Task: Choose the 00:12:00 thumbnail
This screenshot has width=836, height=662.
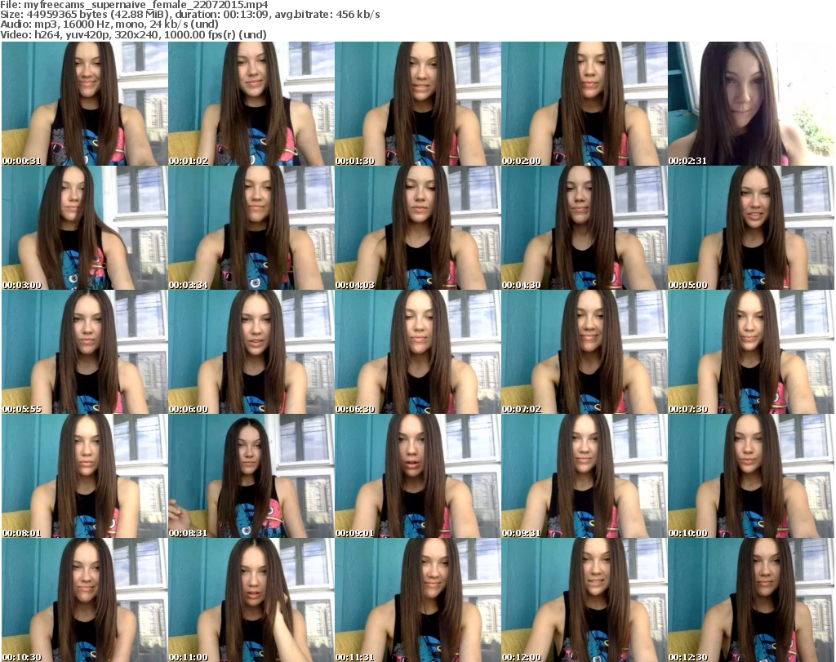Action: click(585, 600)
